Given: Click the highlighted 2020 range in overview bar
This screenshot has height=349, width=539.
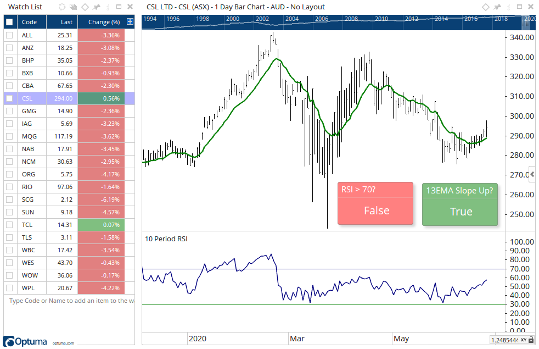Looking at the screenshot, I should tap(526, 23).
